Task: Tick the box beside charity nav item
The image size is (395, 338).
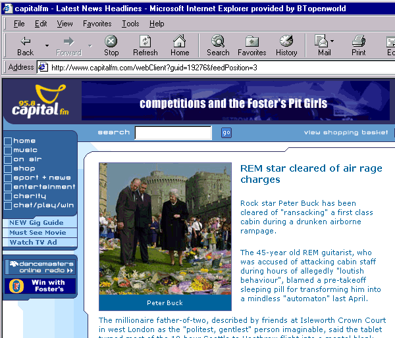Action: click(8, 196)
